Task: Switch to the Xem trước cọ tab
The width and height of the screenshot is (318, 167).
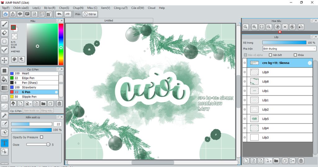Action: tap(31, 111)
